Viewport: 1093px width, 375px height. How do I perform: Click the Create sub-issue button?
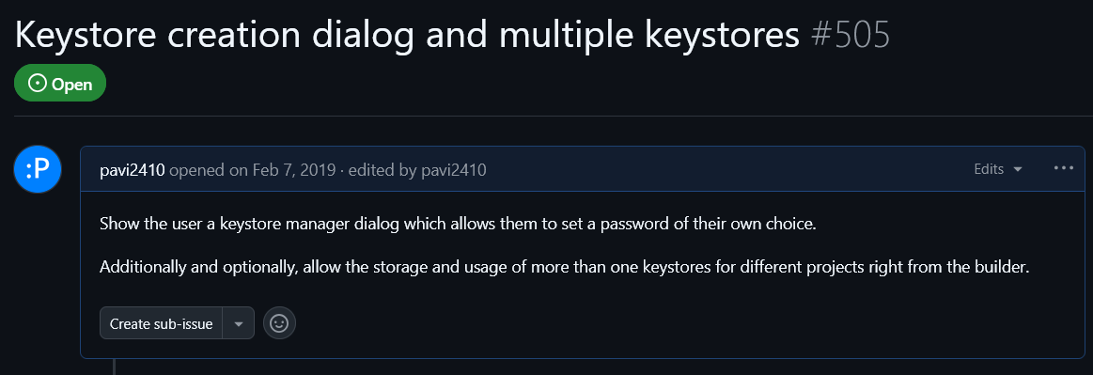tap(161, 324)
